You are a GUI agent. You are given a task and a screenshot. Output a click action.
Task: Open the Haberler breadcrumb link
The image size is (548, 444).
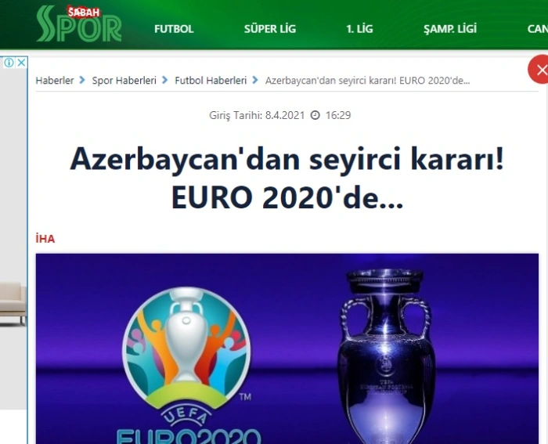coord(55,81)
